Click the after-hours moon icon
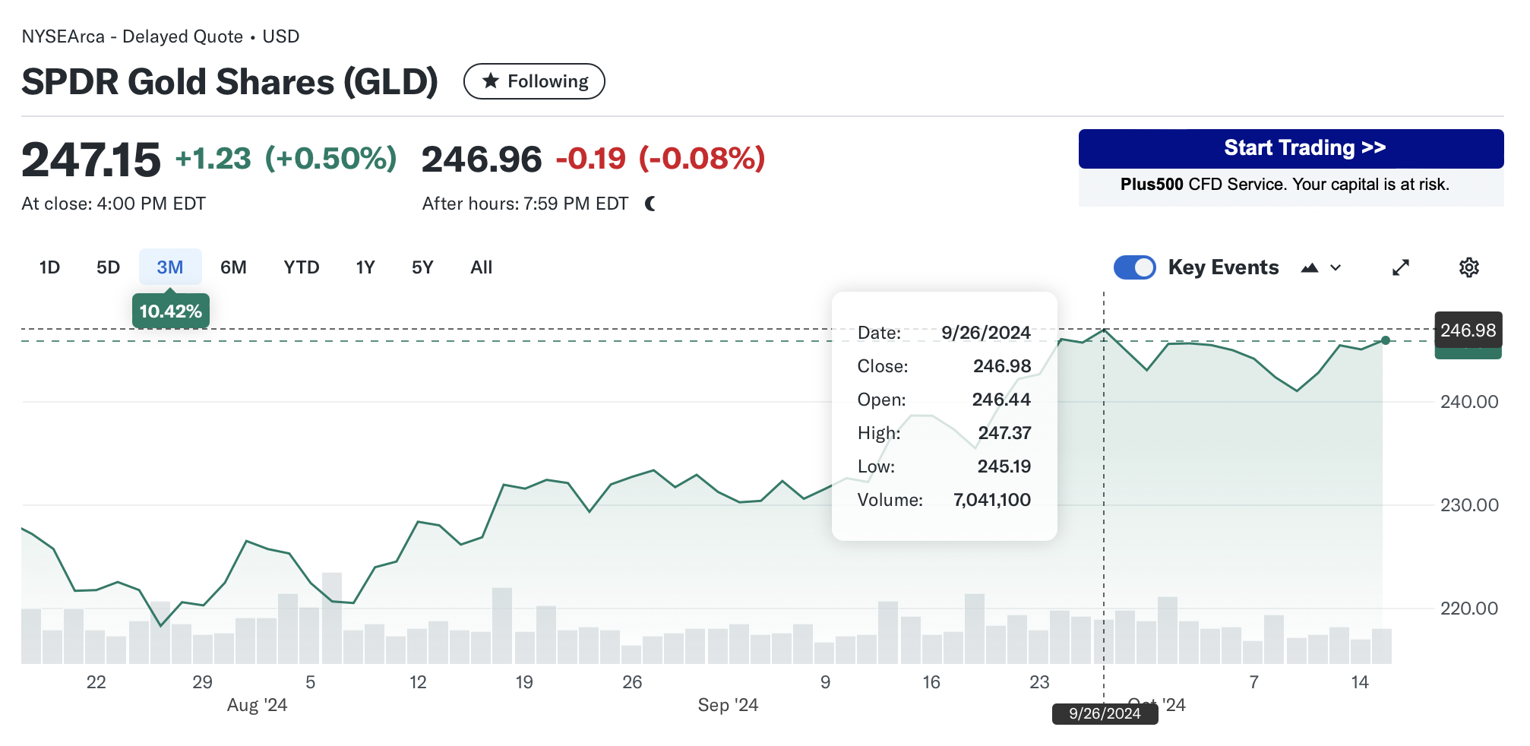This screenshot has width=1530, height=746. [650, 204]
